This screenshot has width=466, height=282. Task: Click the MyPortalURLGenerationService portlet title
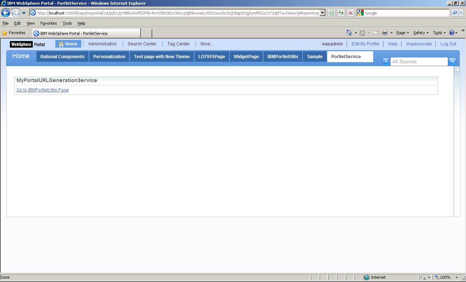(57, 80)
